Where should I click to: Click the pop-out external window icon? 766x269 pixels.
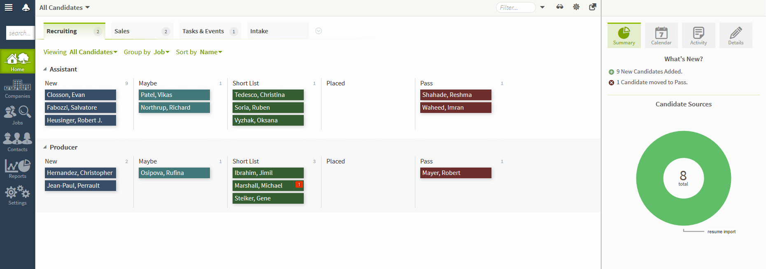(x=593, y=7)
